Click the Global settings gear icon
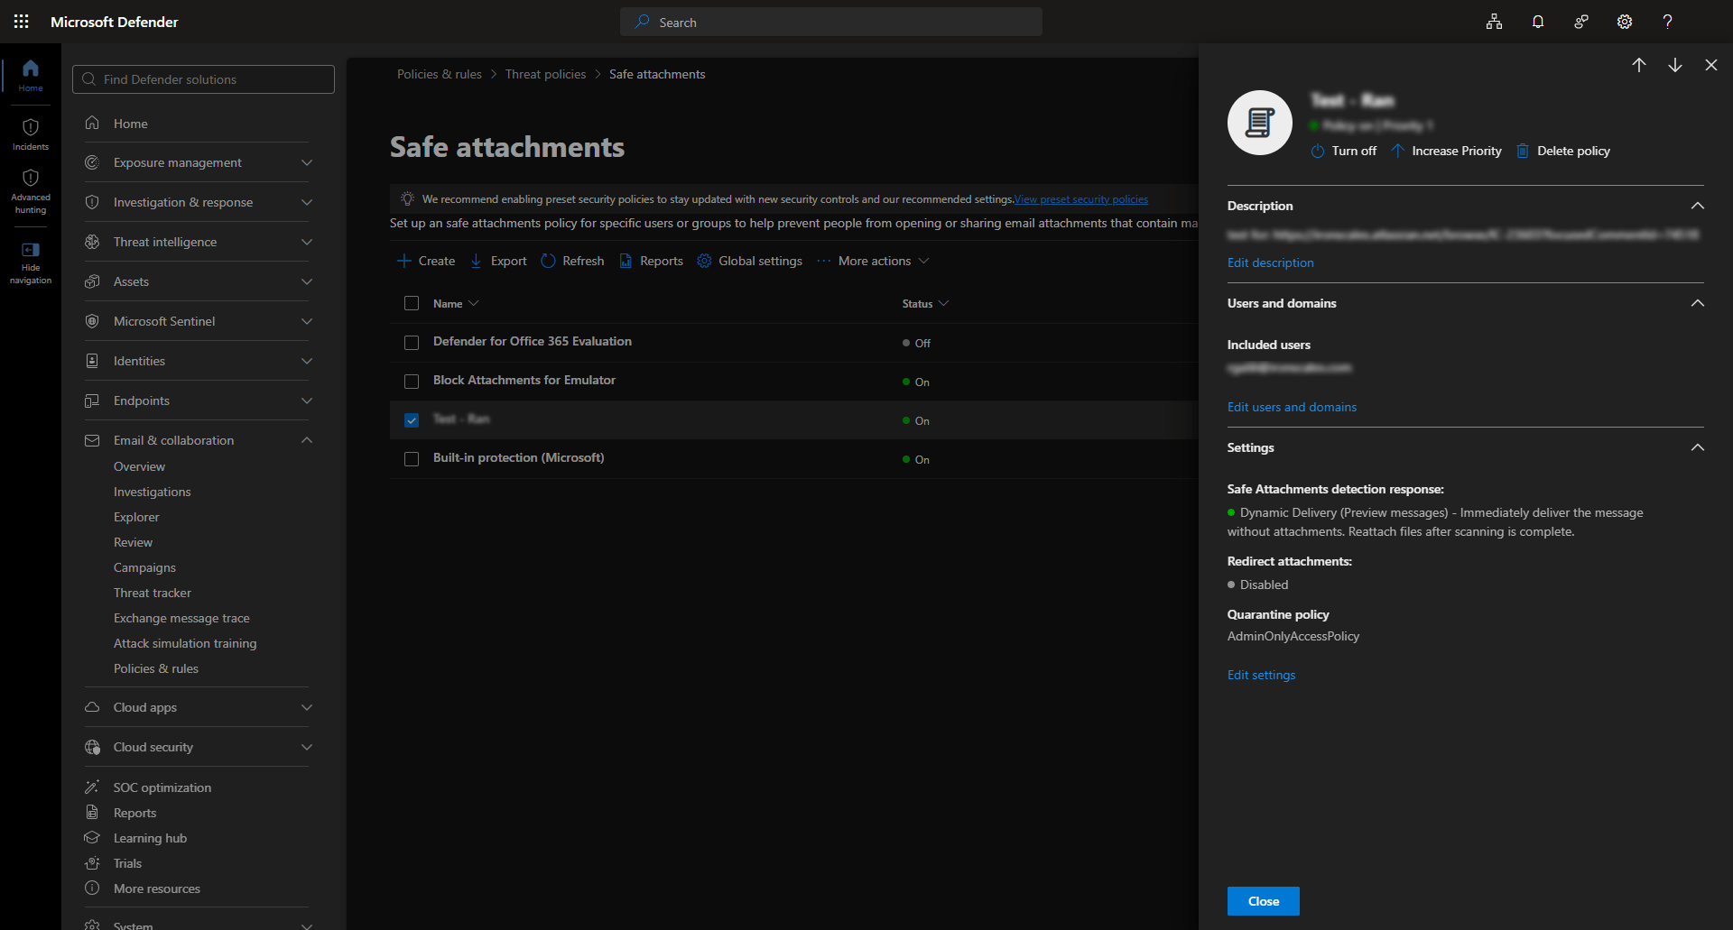The image size is (1733, 930). tap(704, 261)
